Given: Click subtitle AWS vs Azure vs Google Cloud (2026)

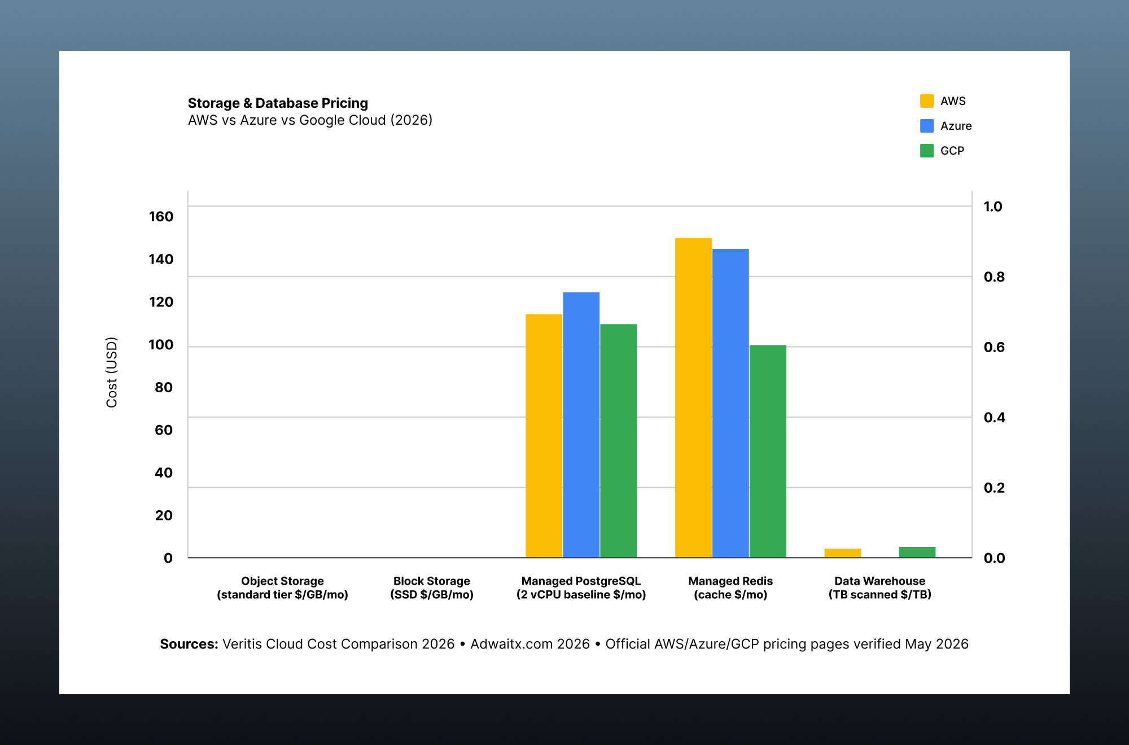Looking at the screenshot, I should tap(310, 120).
